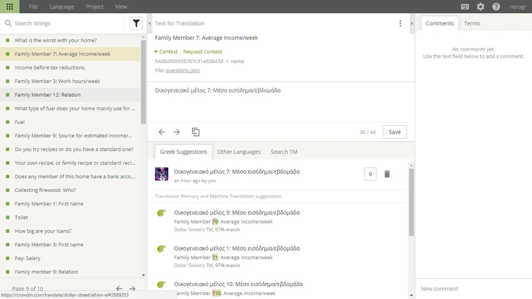Open the View menu
This screenshot has width=532, height=299.
(x=121, y=7)
